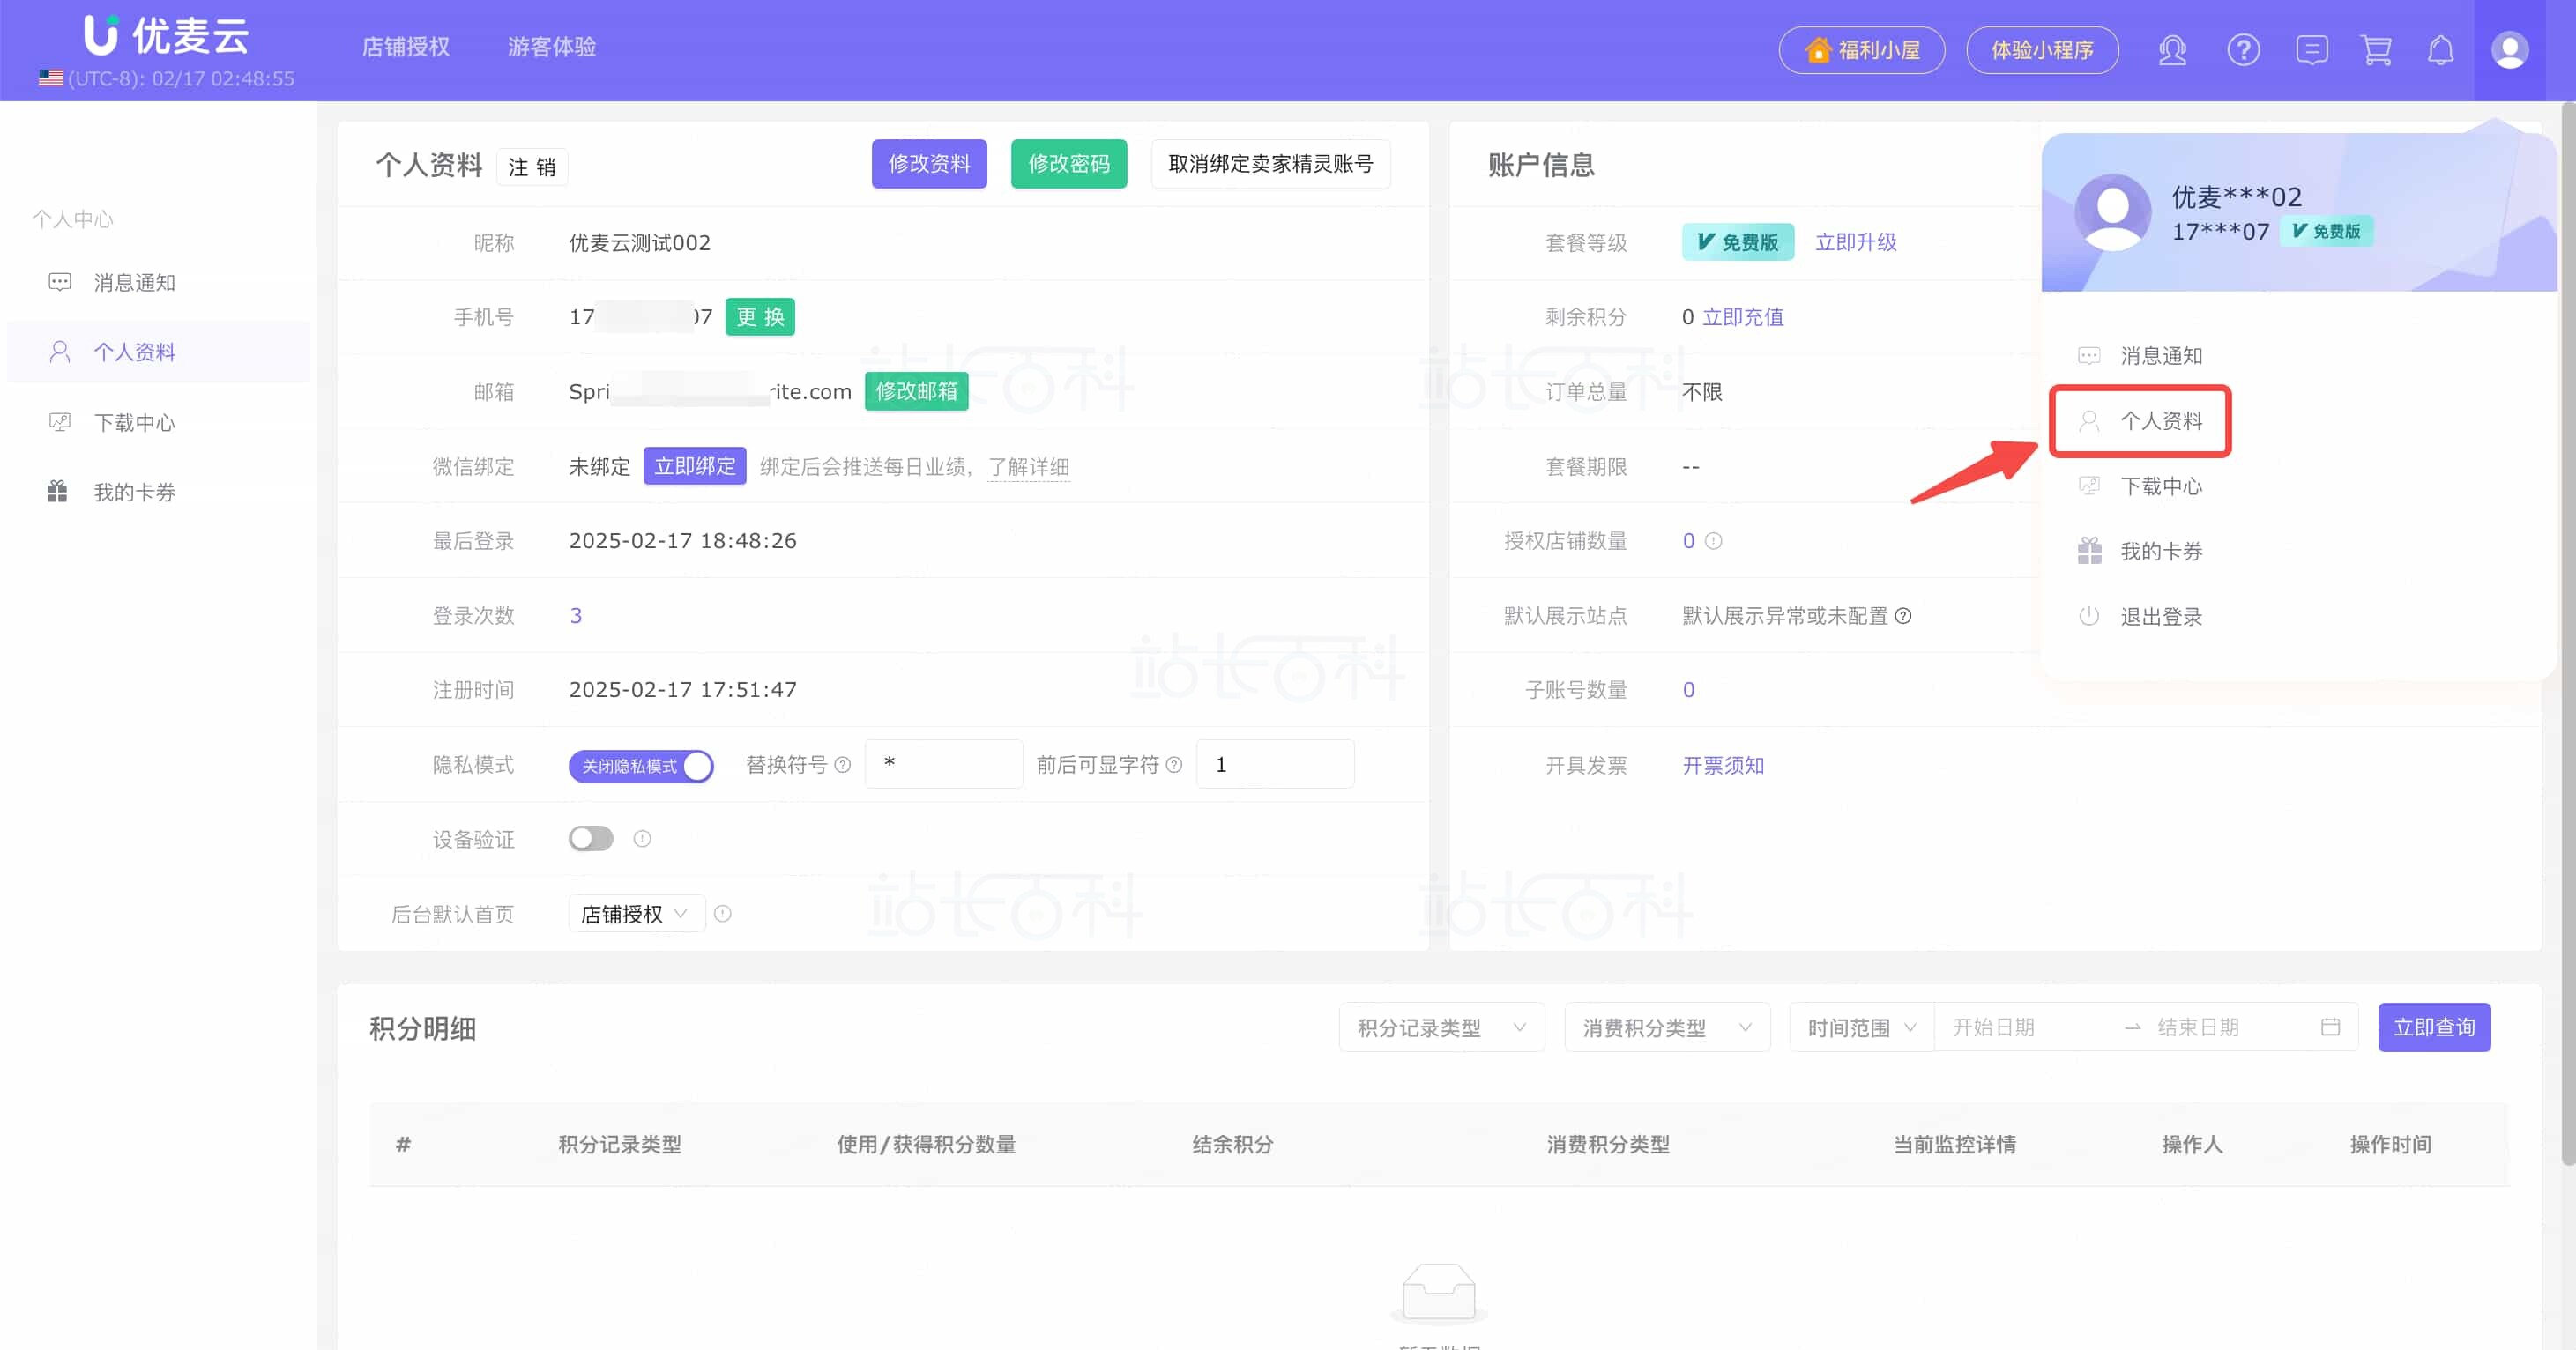Select the 店铺授权 top navigation item
2576x1350 pixels.
[x=405, y=46]
